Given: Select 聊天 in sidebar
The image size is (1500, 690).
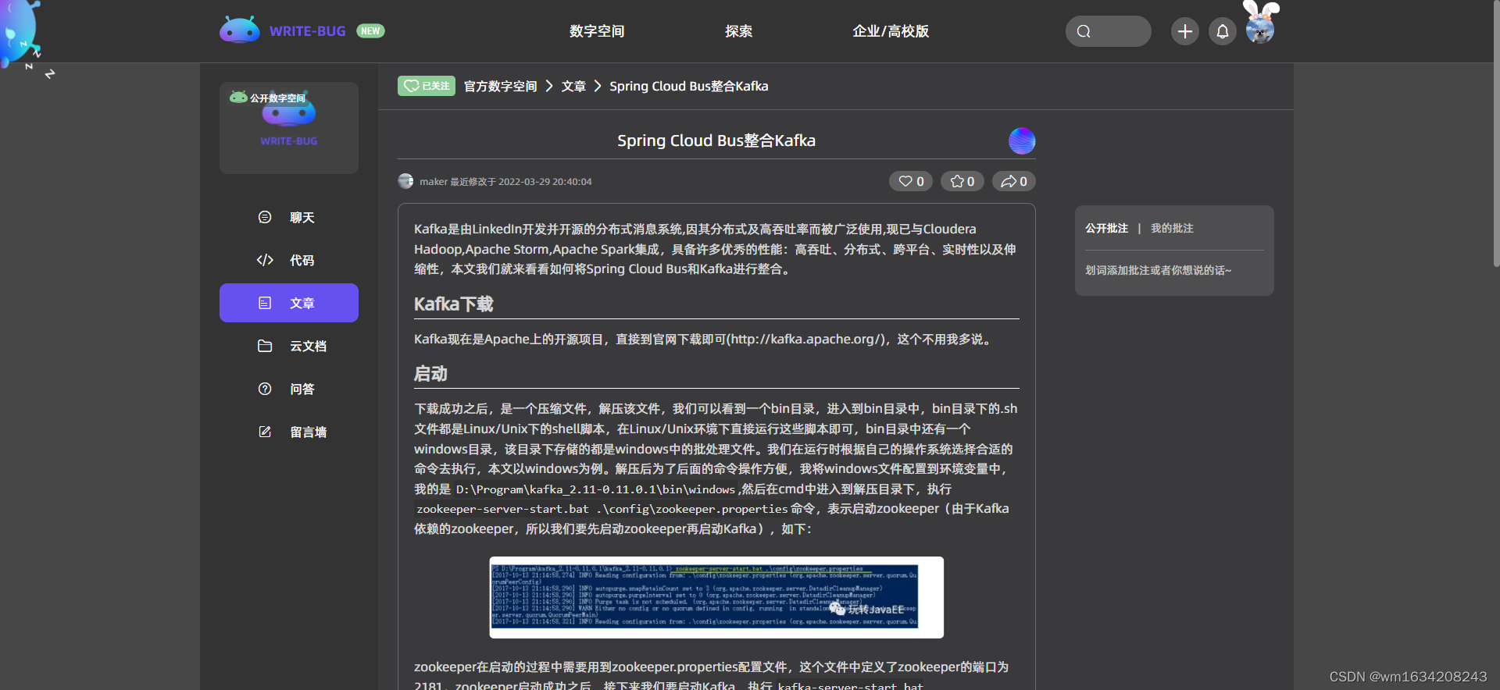Looking at the screenshot, I should (289, 217).
